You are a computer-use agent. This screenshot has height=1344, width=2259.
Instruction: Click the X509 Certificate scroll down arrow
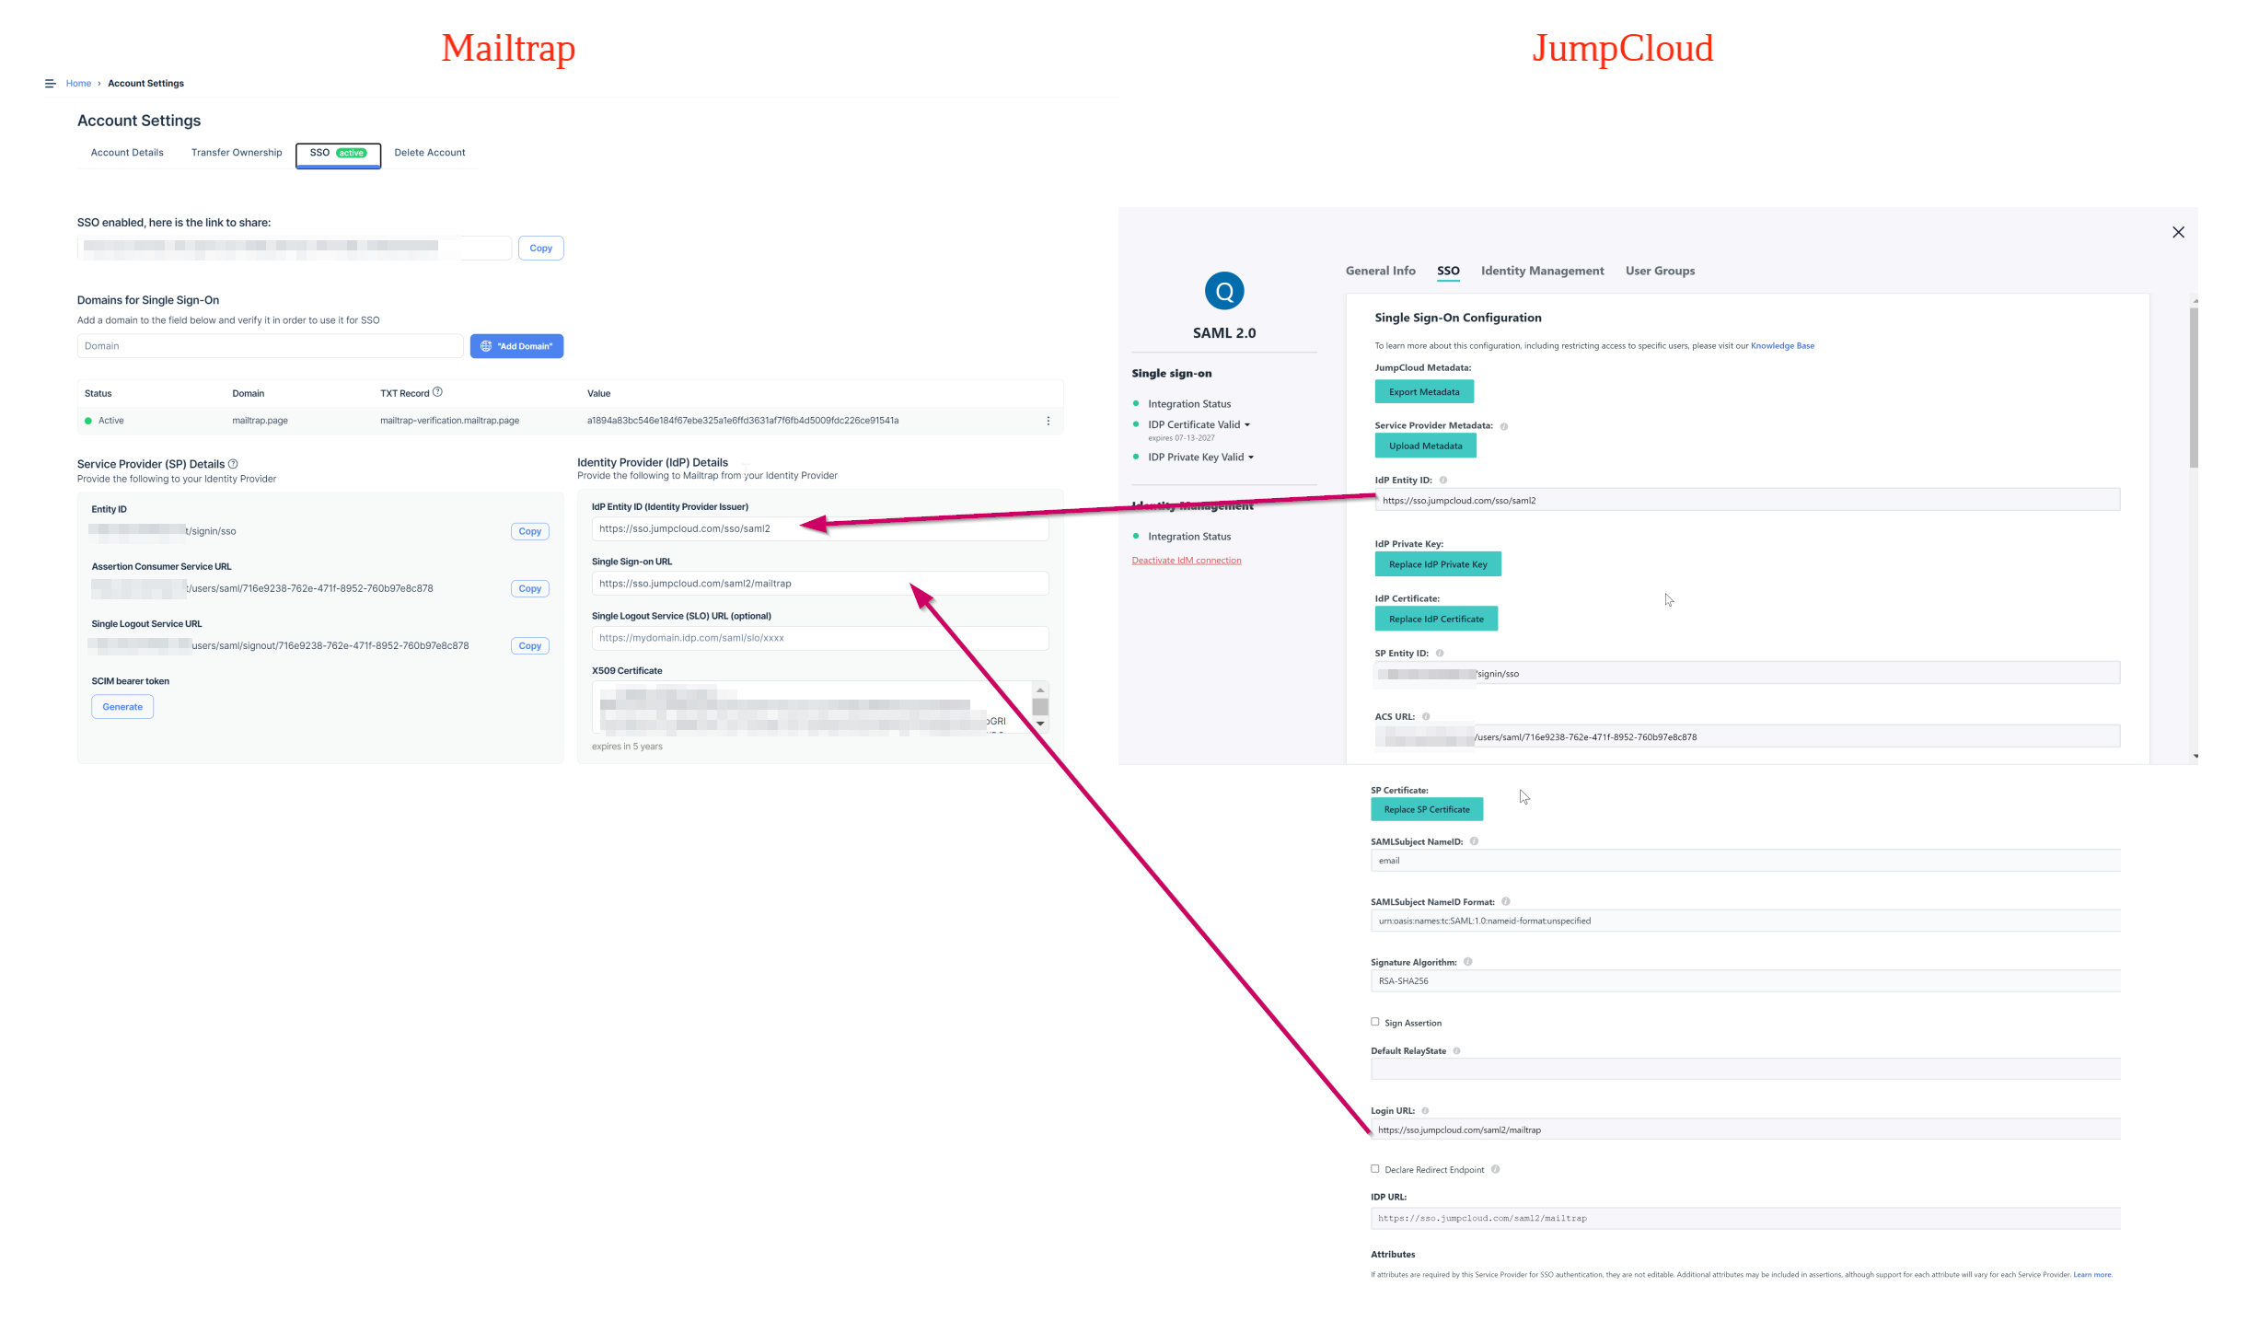click(1040, 724)
